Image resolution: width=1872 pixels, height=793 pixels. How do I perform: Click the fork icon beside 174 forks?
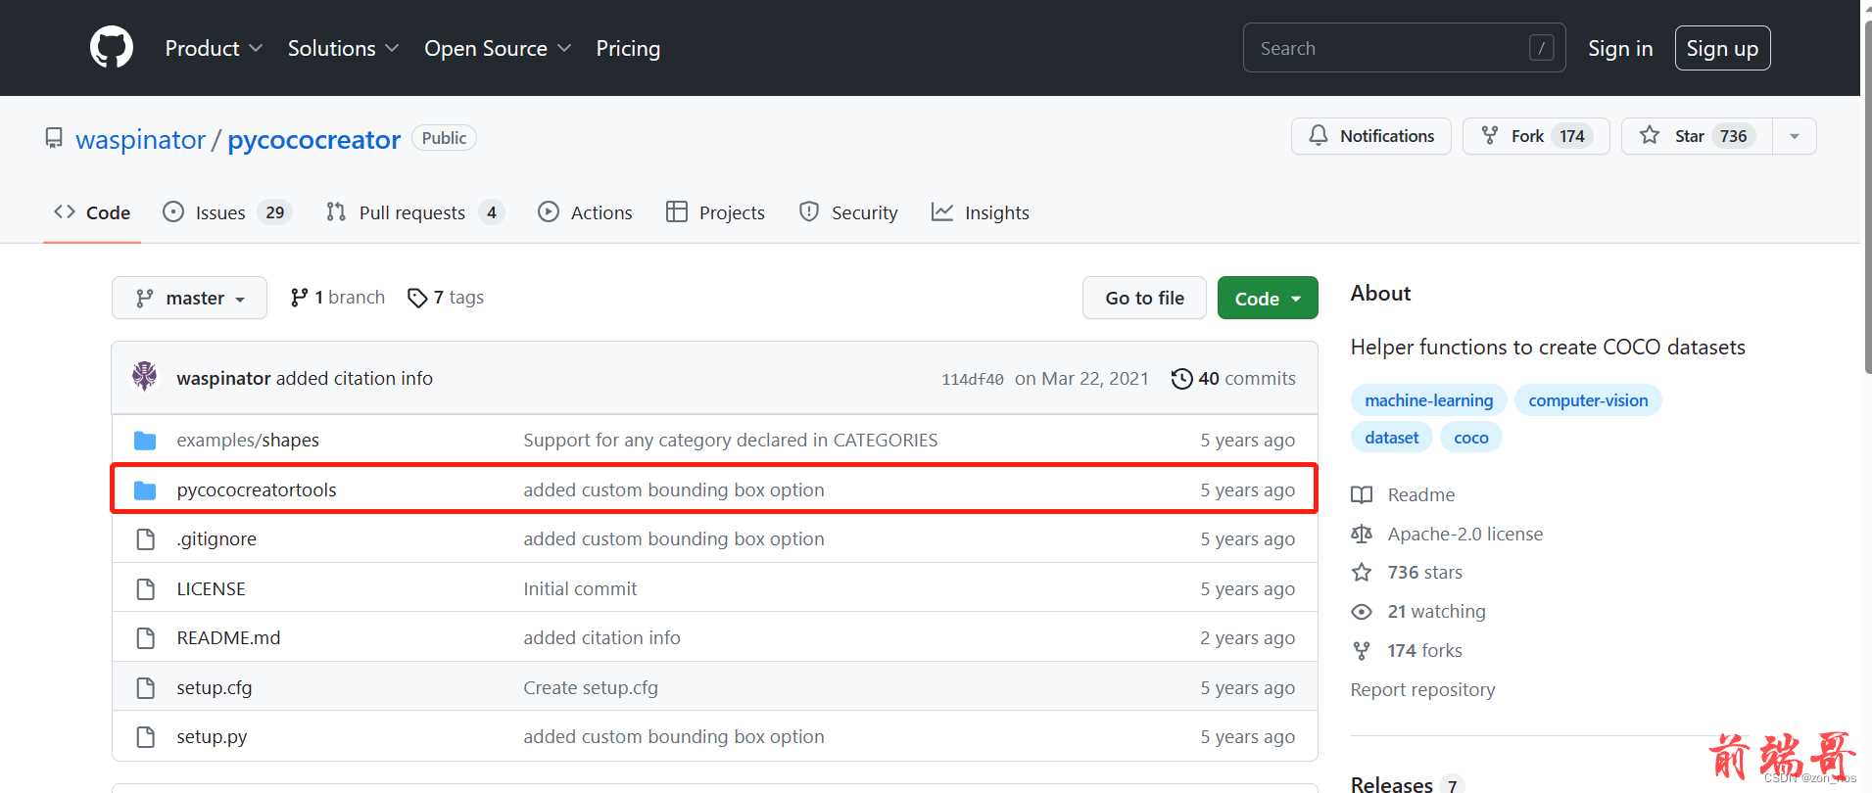pyautogui.click(x=1362, y=650)
